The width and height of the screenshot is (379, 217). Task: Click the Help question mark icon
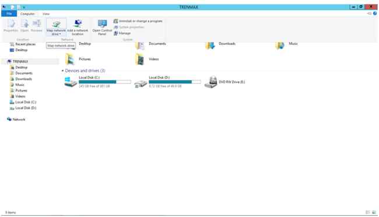(375, 13)
